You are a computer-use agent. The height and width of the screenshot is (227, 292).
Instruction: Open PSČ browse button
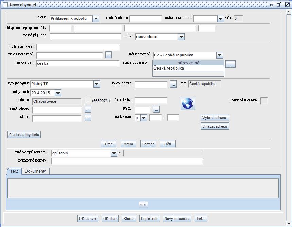coord(157,109)
